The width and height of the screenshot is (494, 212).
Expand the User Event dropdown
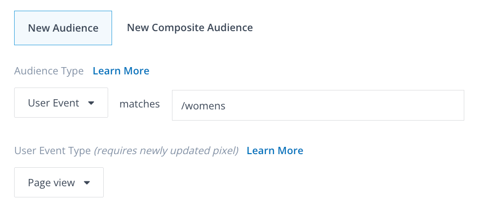61,103
